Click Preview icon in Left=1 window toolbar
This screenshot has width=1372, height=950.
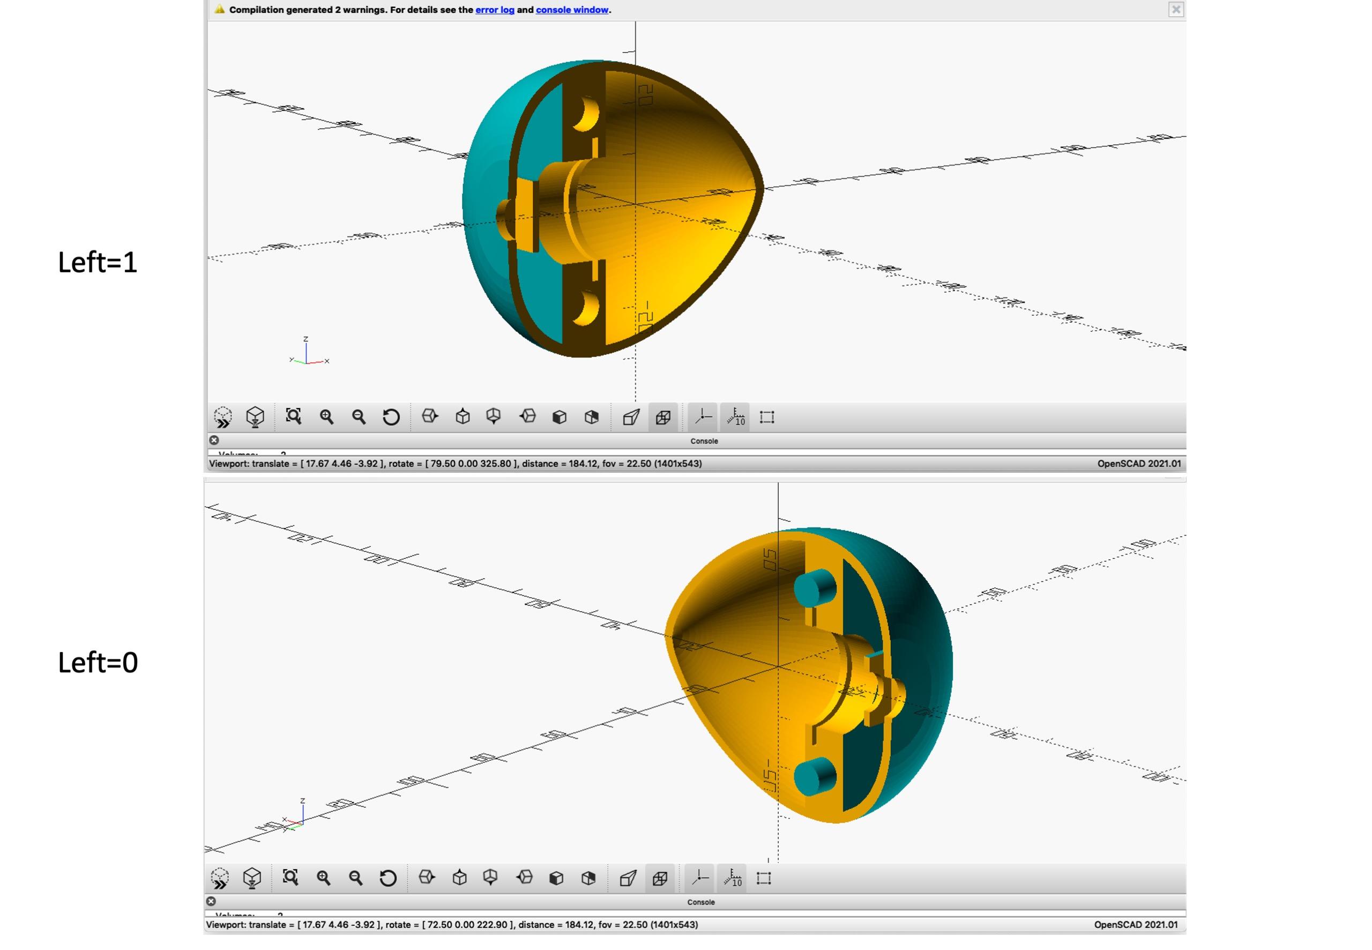[x=222, y=417]
